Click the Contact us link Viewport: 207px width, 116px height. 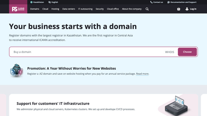156,2
